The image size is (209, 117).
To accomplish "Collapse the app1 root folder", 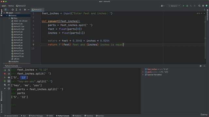I will coord(4,13).
